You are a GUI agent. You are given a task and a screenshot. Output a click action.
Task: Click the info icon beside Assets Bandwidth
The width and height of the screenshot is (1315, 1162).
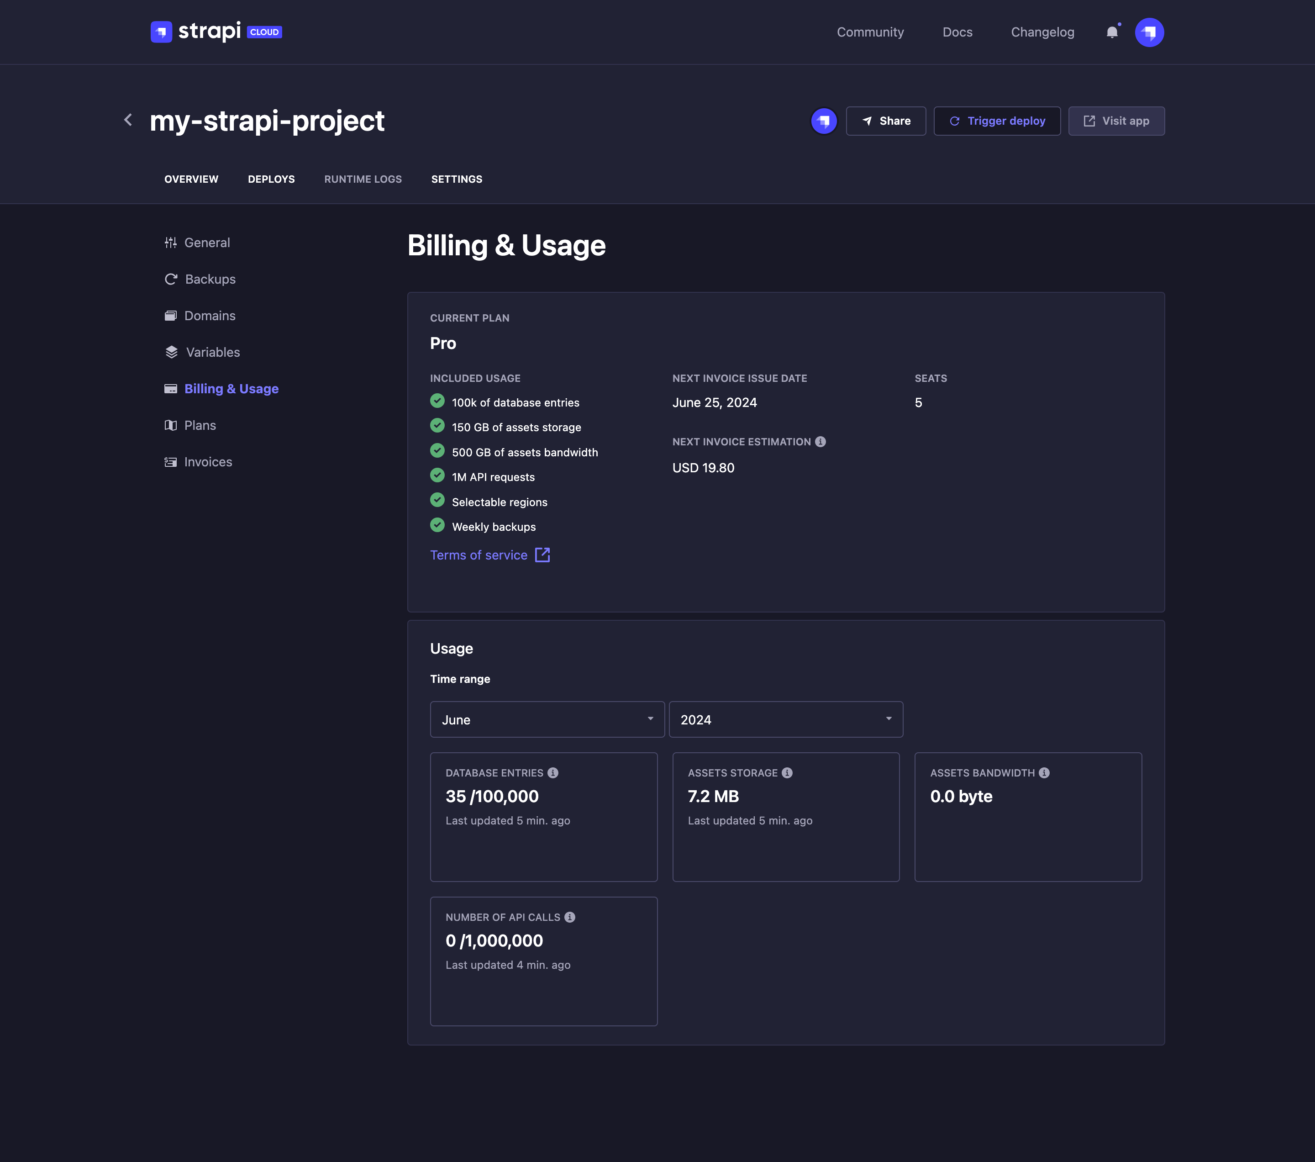point(1043,772)
